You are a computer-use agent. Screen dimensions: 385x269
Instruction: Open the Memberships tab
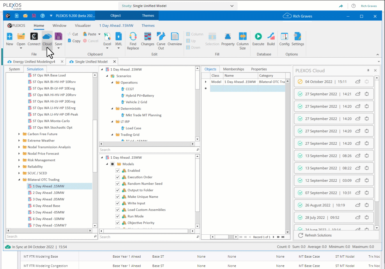[234, 69]
